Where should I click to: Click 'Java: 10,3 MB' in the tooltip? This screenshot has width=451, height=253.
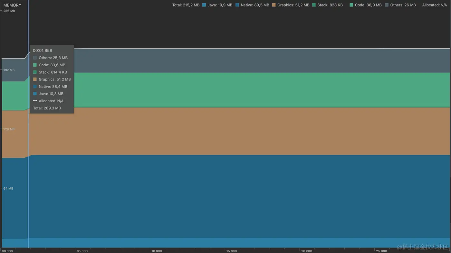pos(51,94)
